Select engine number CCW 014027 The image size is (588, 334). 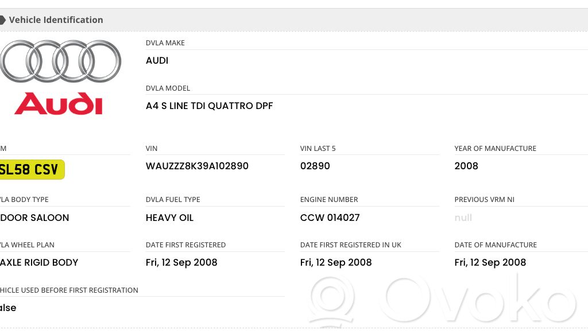[330, 218]
